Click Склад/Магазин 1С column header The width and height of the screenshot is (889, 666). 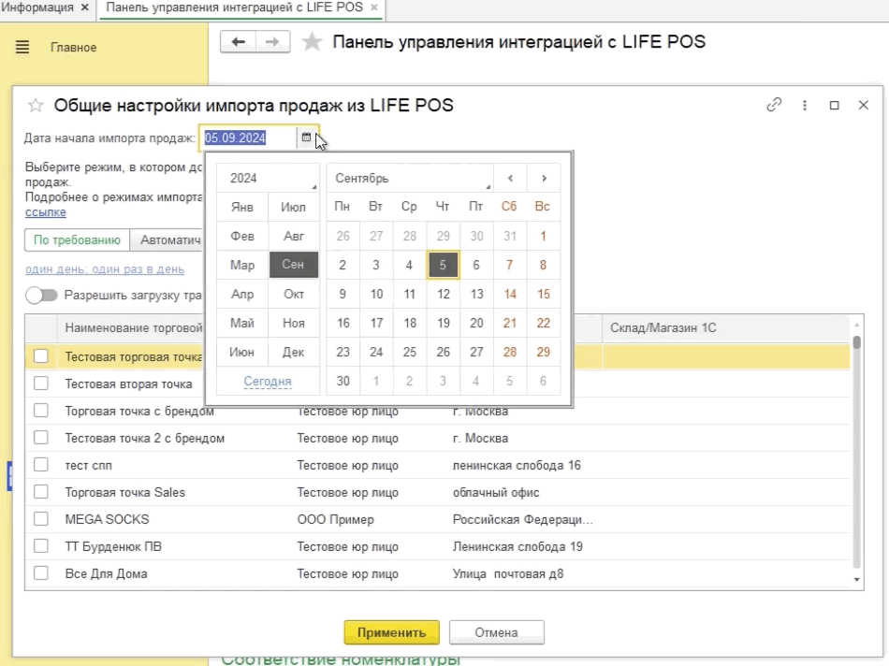click(726, 327)
